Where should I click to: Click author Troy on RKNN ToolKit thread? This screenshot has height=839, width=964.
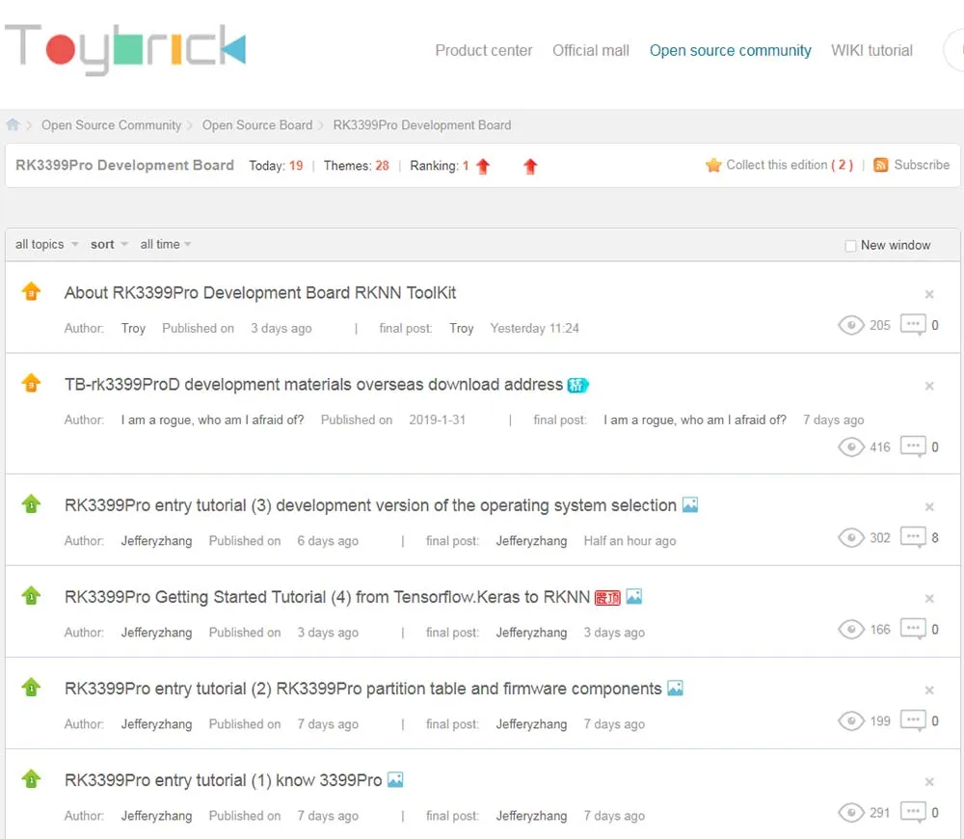tap(133, 329)
